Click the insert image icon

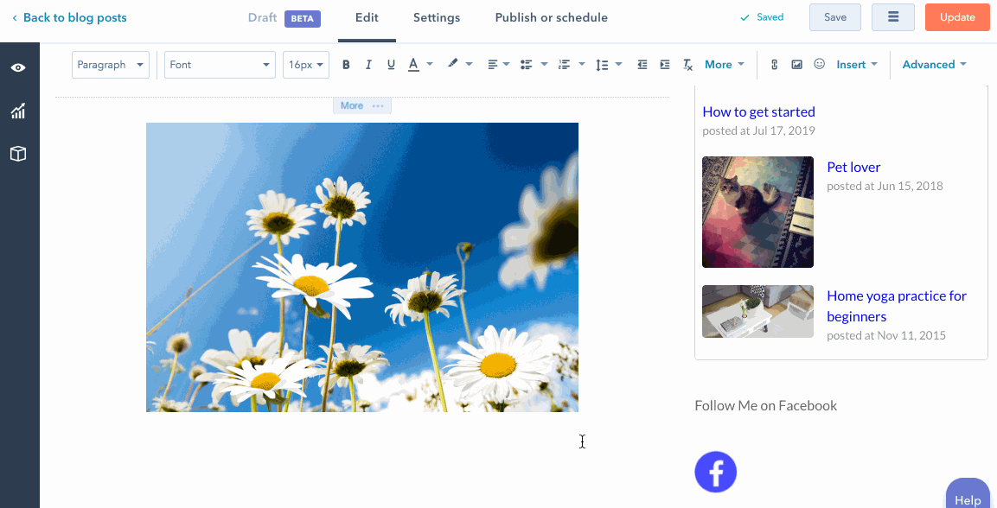796,64
